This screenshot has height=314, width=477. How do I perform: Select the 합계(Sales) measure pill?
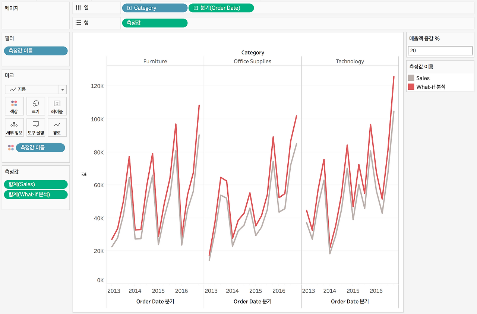point(36,184)
